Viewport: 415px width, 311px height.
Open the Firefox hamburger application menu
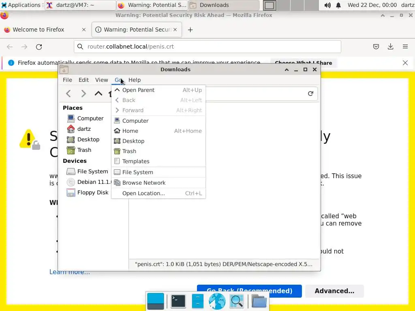(405, 47)
